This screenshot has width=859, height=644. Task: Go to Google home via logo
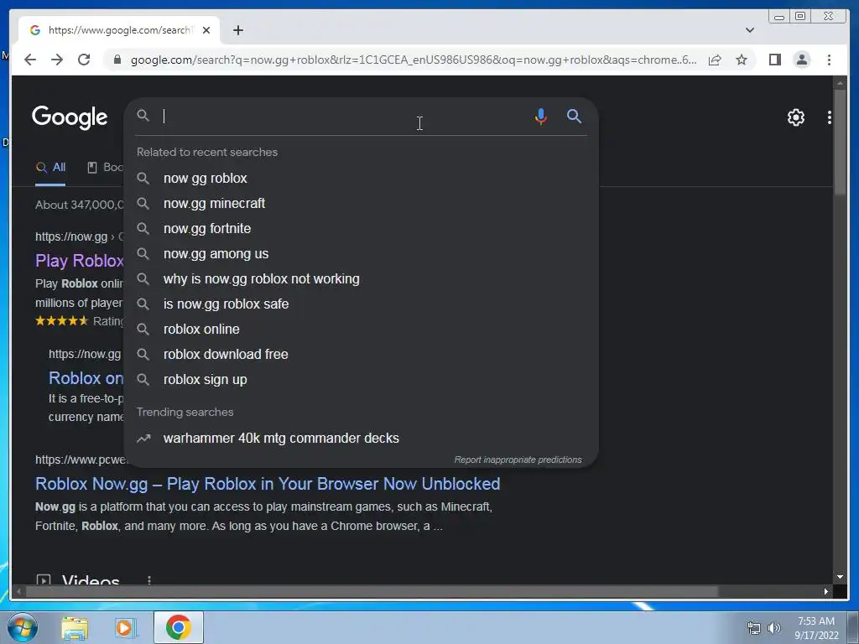pos(70,117)
